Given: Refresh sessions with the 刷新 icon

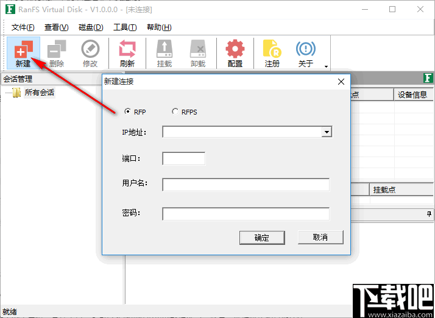Looking at the screenshot, I should tap(127, 53).
